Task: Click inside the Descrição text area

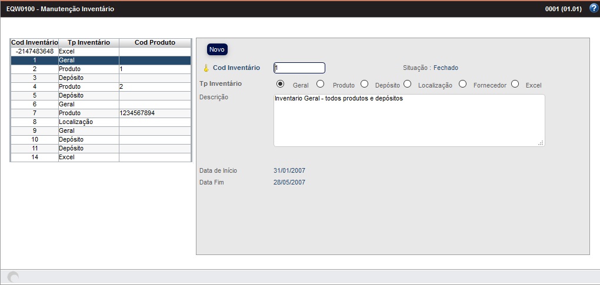Action: coord(409,120)
